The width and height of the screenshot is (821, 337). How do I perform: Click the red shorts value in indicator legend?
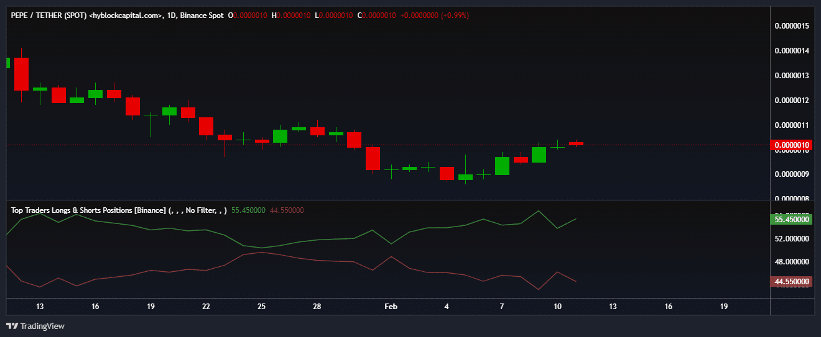[x=287, y=210]
